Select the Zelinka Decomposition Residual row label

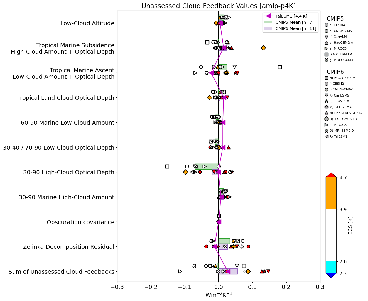[x=68, y=247]
